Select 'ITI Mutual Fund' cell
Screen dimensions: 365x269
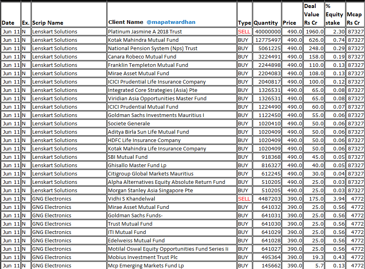(x=172, y=232)
